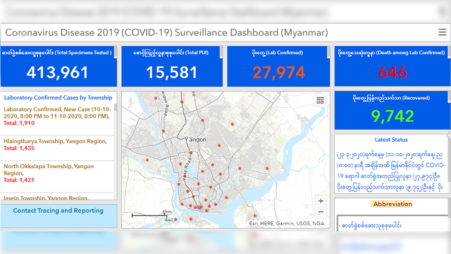Click the Total PUI value 15,581
The image size is (451, 254).
[172, 73]
